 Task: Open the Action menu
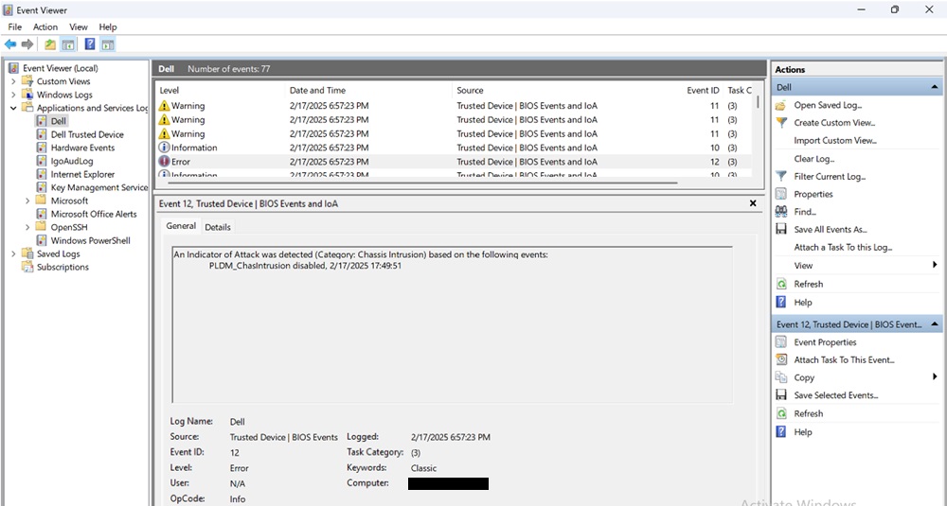coord(45,27)
